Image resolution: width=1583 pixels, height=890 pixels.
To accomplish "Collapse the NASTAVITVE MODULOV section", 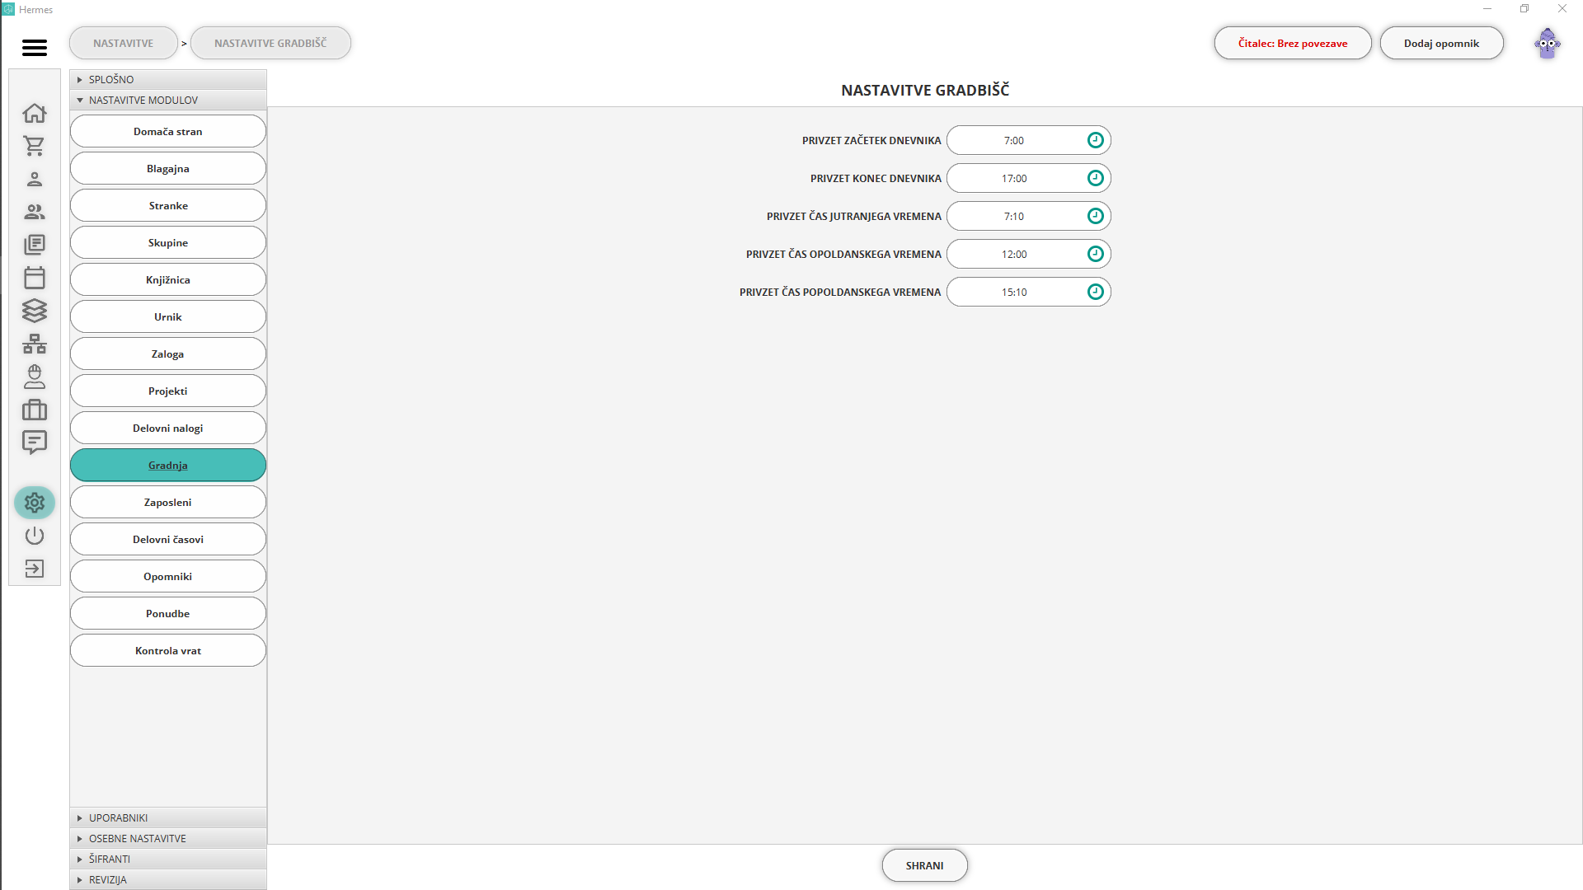I will click(x=168, y=100).
